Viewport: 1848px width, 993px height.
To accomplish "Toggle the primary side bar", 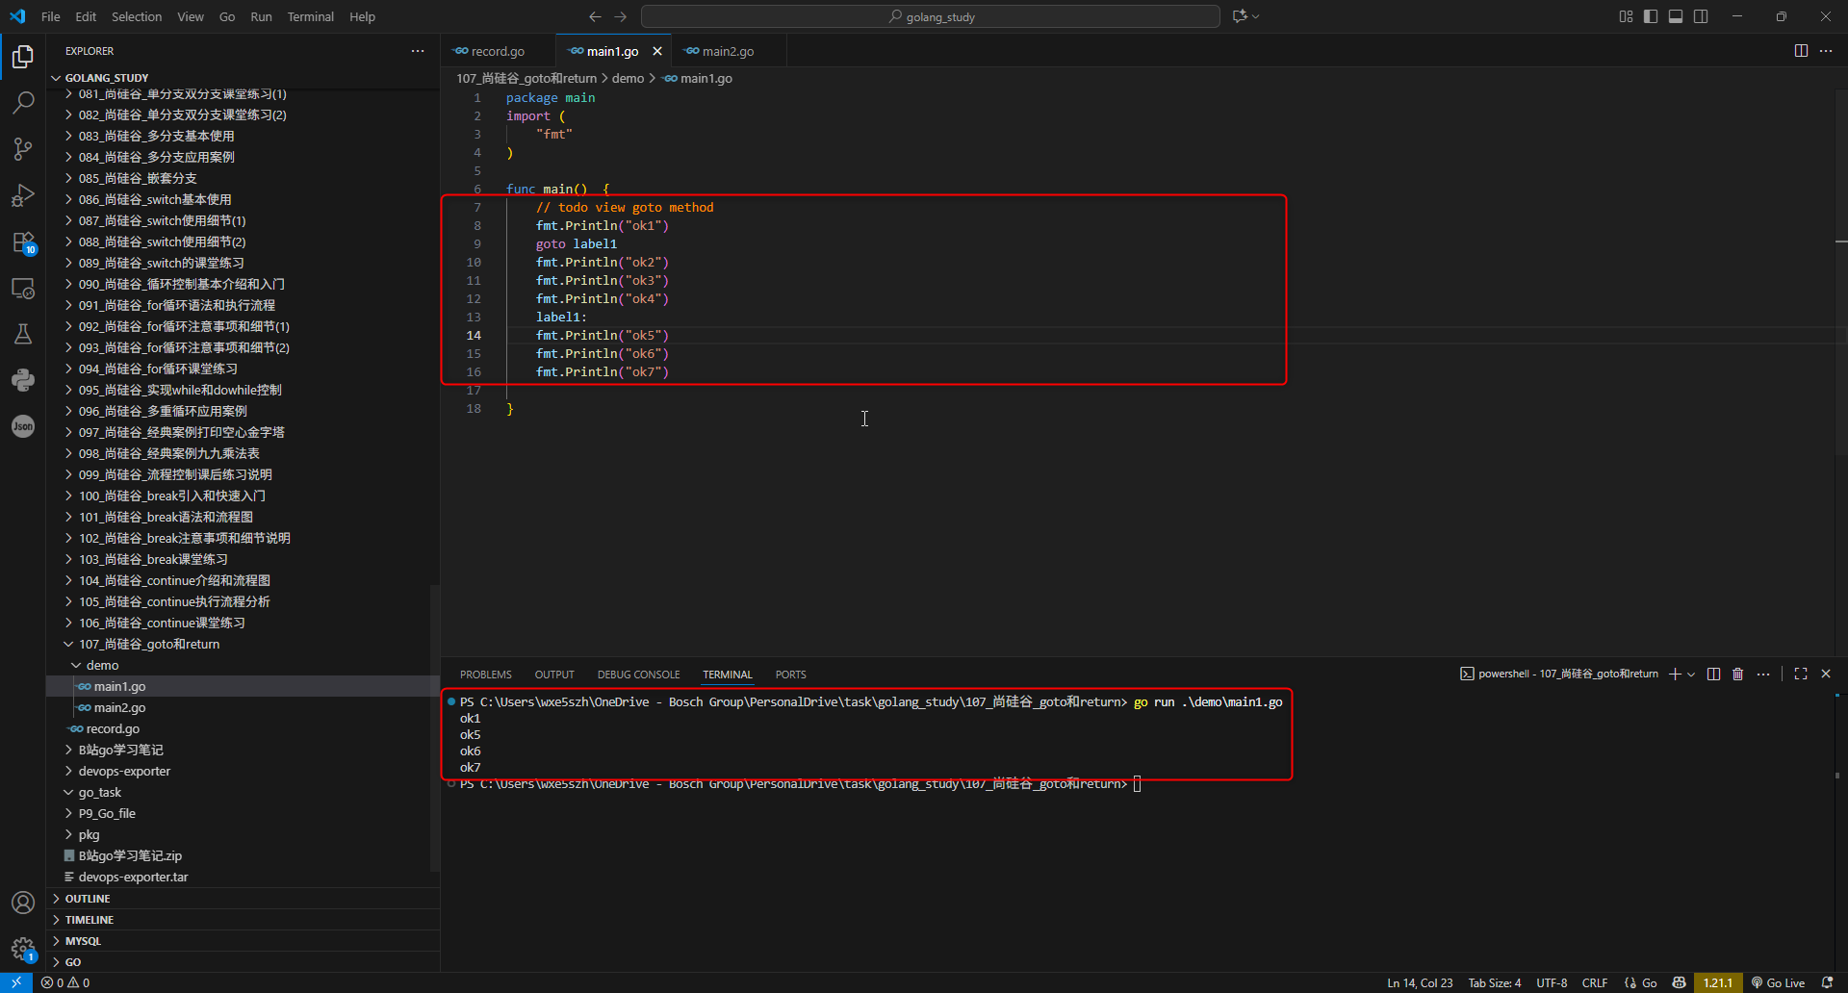I will tap(1651, 16).
